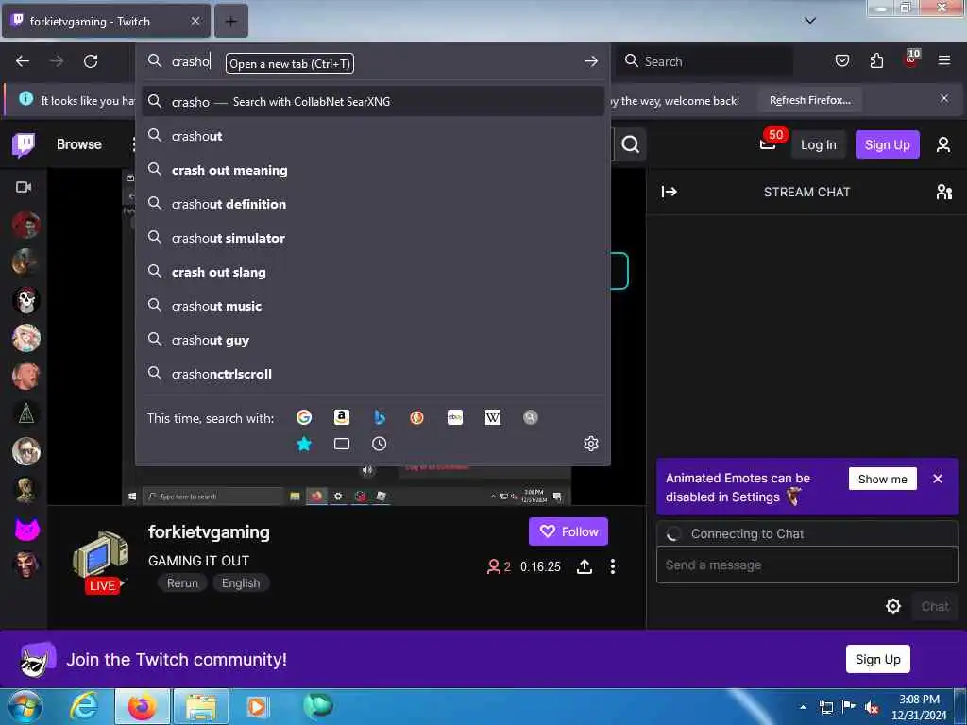967x725 pixels.
Task: Select the crashout music suggestion
Action: tap(373, 306)
